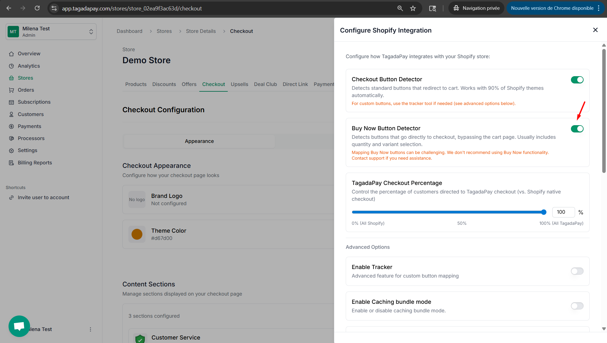Go to Store Details breadcrumb
This screenshot has height=343, width=607.
(x=201, y=31)
